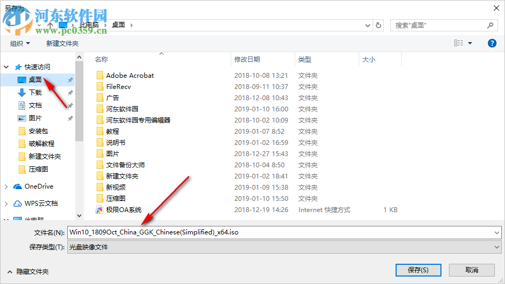Image resolution: width=505 pixels, height=284 pixels.
Task: Select the 说明书 folder name
Action: pos(116,142)
